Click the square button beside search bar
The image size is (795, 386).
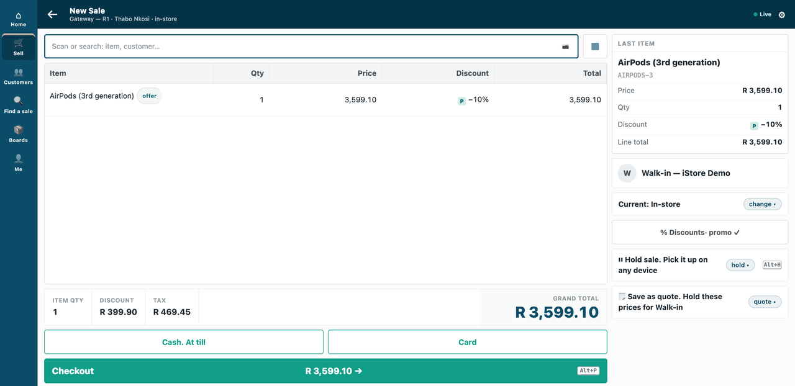click(595, 47)
